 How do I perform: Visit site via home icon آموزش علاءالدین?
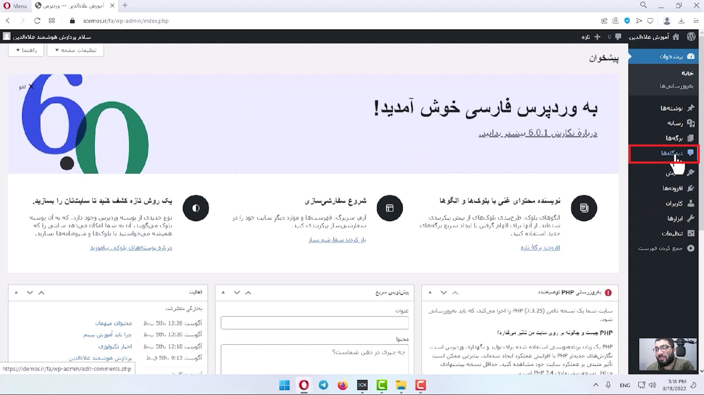click(654, 37)
